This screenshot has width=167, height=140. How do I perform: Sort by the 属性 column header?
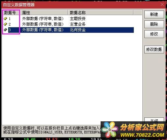(44, 13)
